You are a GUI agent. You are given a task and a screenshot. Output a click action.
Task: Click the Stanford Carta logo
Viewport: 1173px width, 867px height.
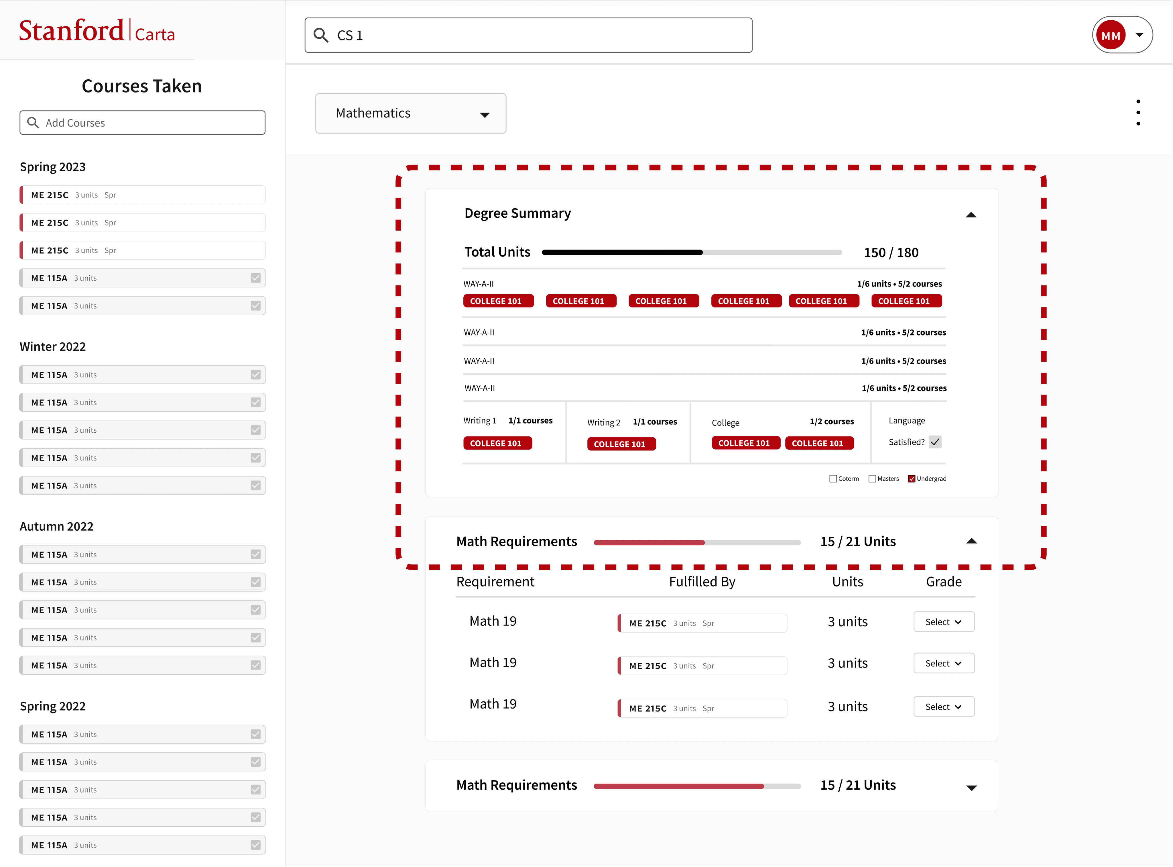click(x=97, y=30)
